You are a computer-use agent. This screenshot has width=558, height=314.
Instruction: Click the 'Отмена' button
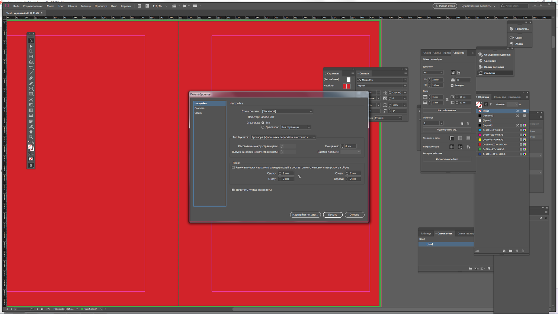point(354,215)
